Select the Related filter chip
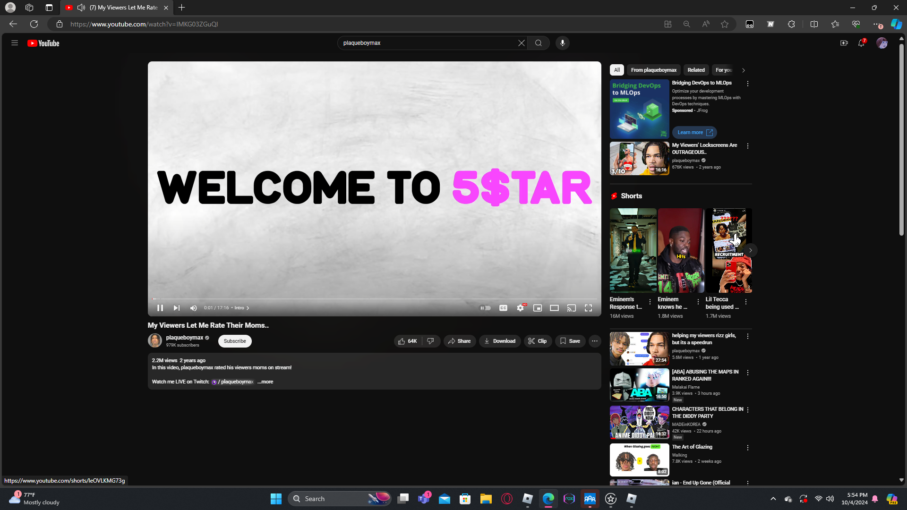The image size is (907, 510). coord(696,70)
